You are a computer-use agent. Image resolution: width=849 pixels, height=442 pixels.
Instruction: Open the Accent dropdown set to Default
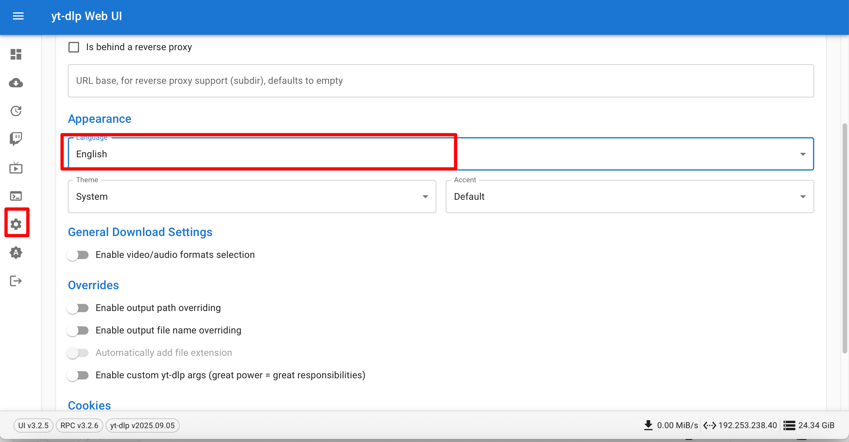point(629,197)
